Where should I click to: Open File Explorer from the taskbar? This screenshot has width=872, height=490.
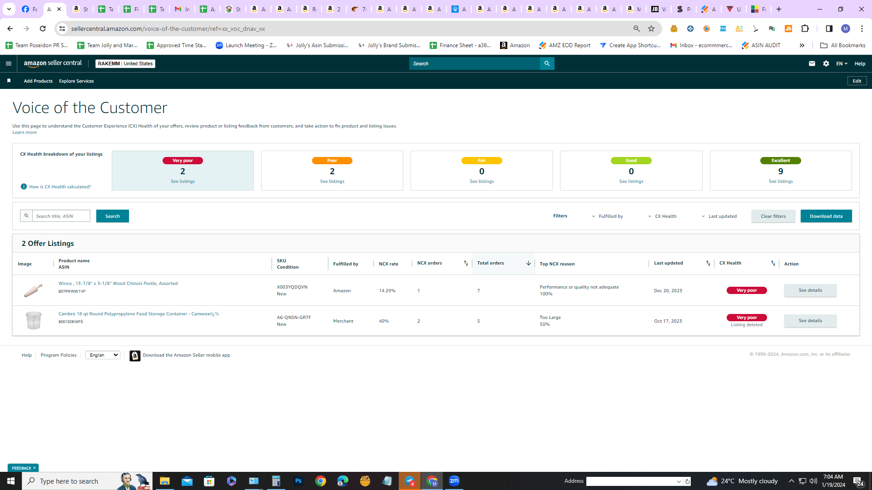(x=164, y=481)
